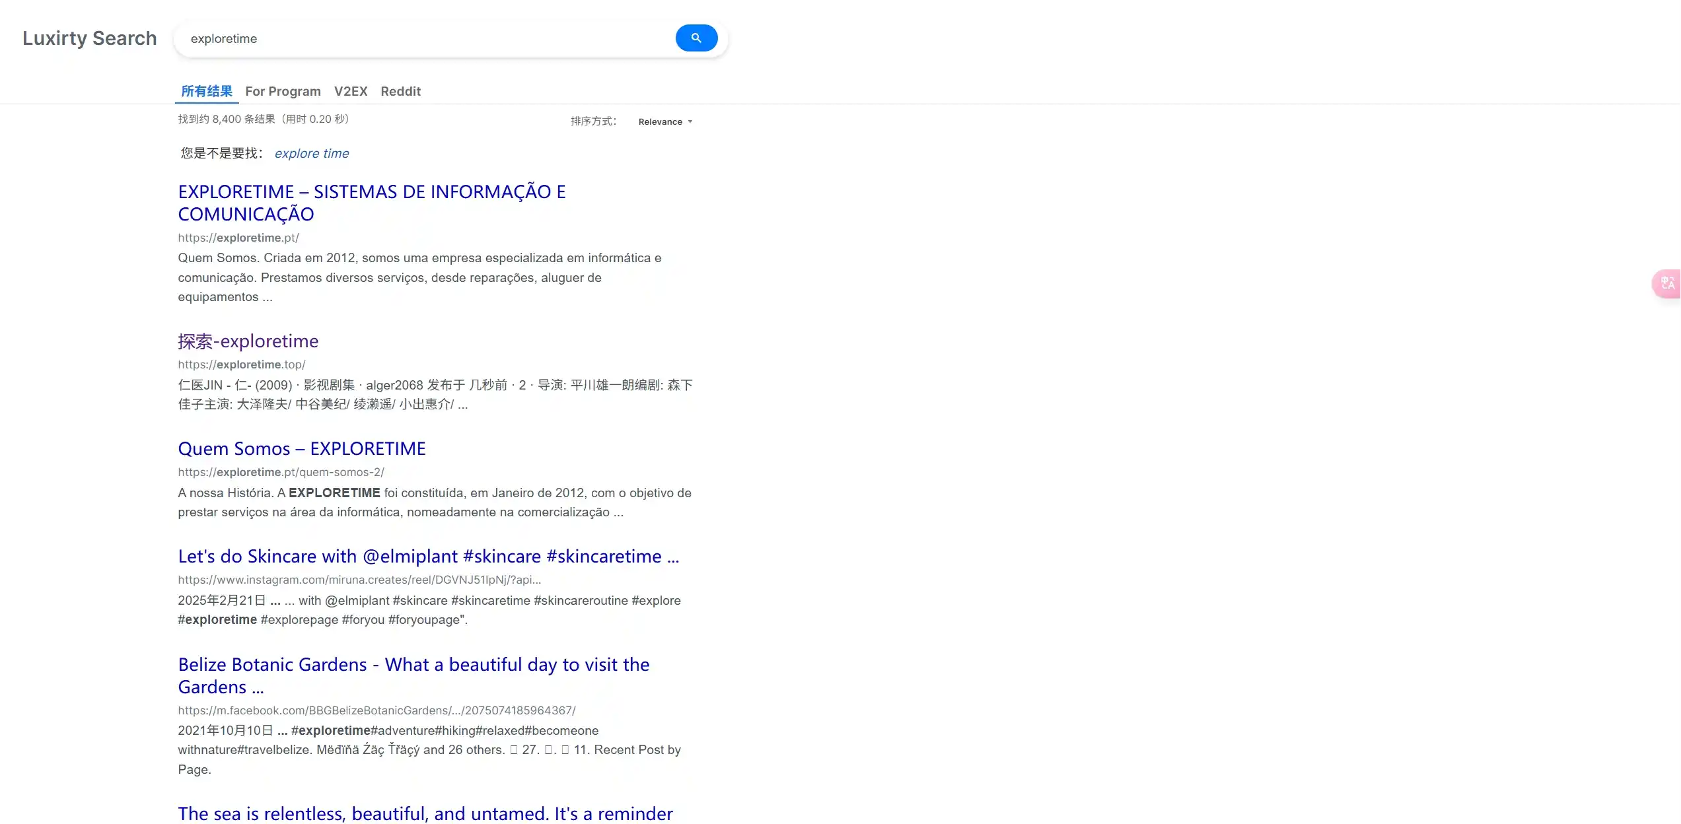Click the m.facebook.com BBGBelizeBotanicGardens URL
The image size is (1681, 824).
tap(376, 711)
